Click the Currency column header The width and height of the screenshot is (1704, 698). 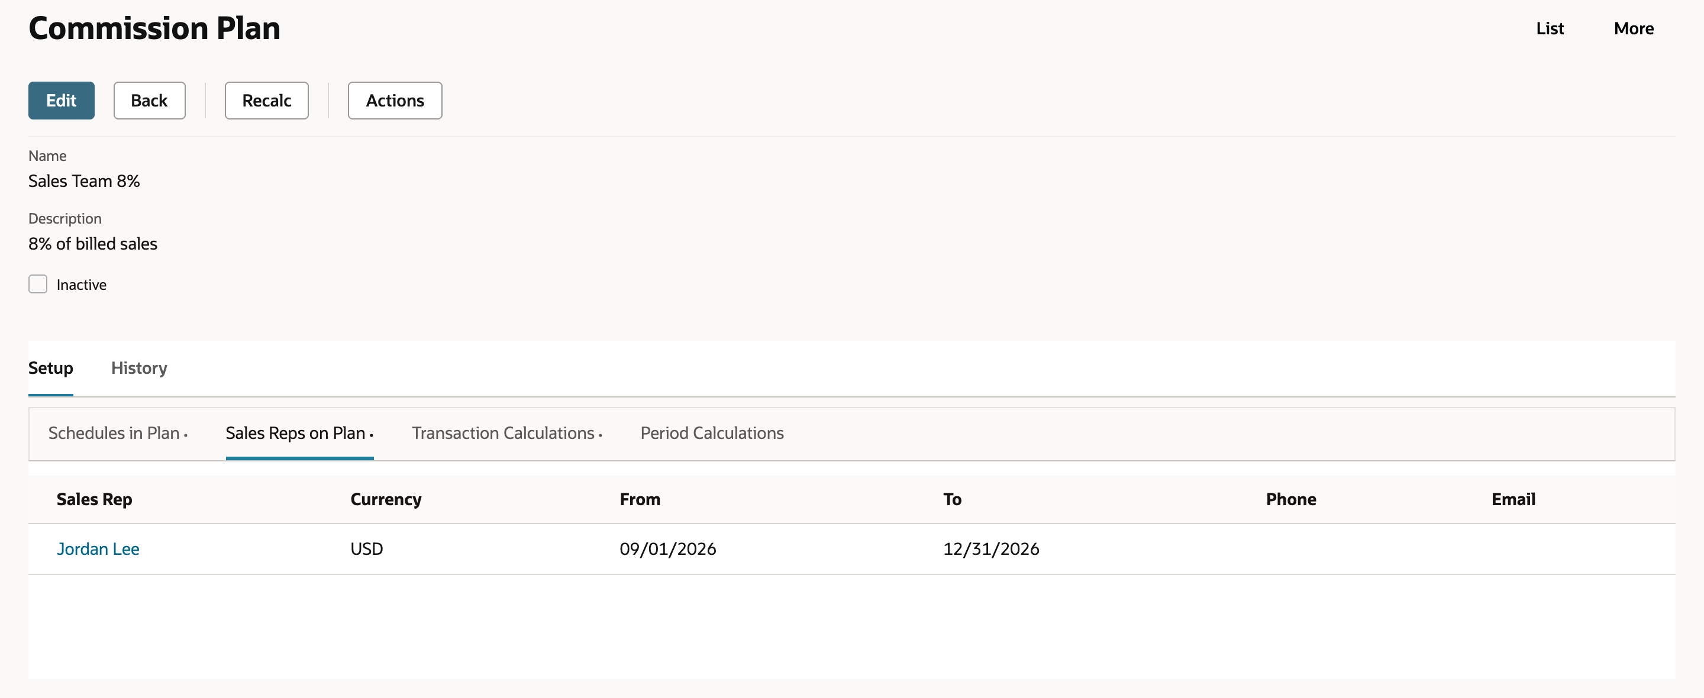pos(386,499)
